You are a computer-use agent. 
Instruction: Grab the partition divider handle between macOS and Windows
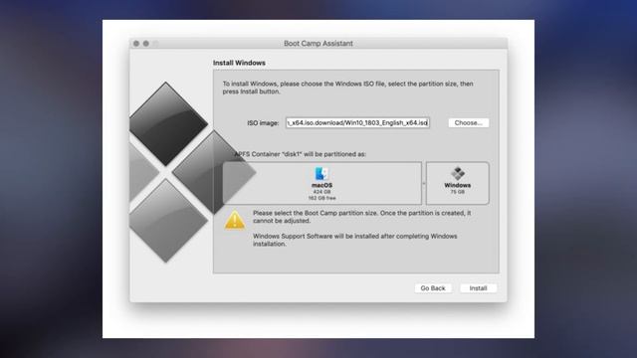[x=424, y=183]
